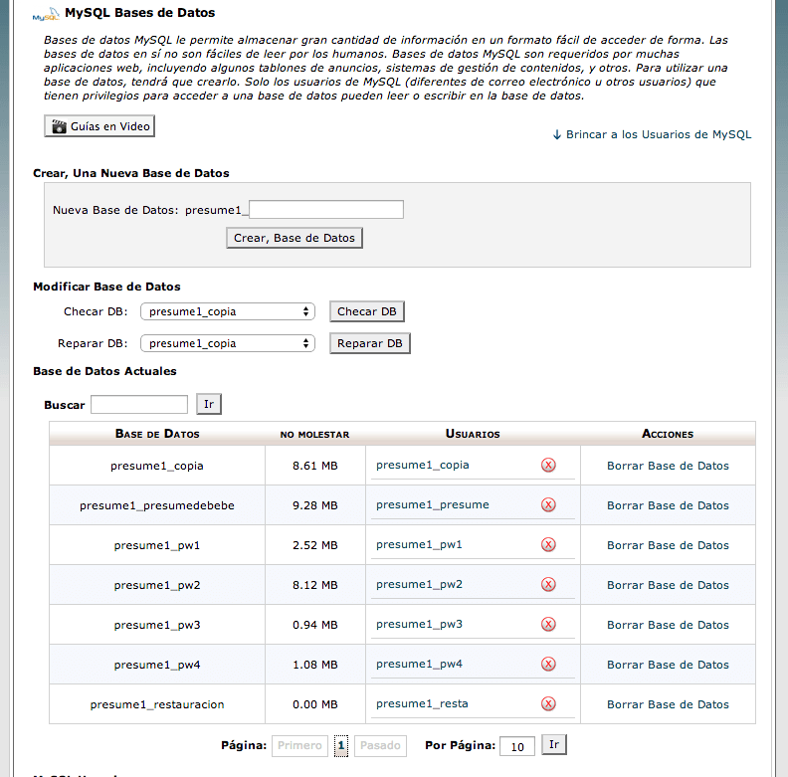The width and height of the screenshot is (788, 777).
Task: Click the Usuarios column header
Action: point(473,434)
